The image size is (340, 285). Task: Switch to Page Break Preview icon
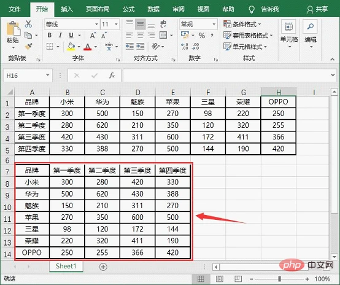(x=238, y=279)
